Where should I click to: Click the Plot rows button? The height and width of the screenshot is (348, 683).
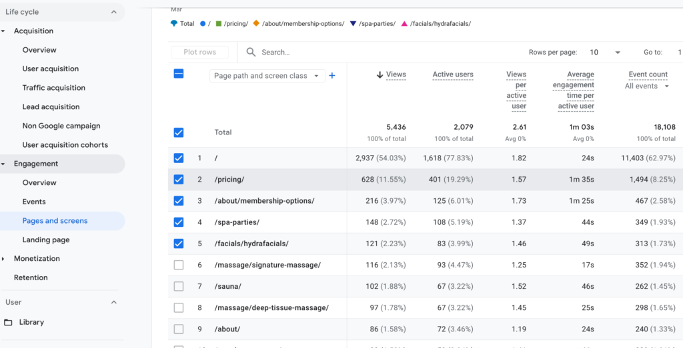click(x=199, y=52)
